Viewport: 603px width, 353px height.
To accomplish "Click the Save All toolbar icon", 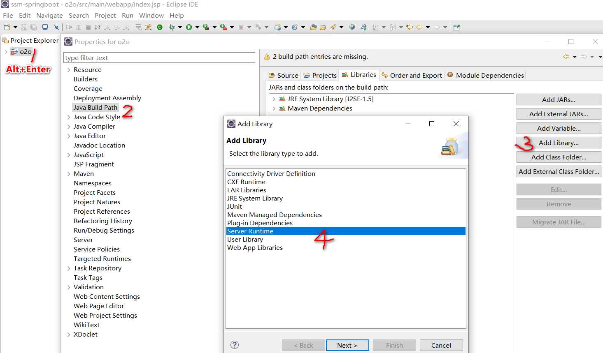I will 33,27.
